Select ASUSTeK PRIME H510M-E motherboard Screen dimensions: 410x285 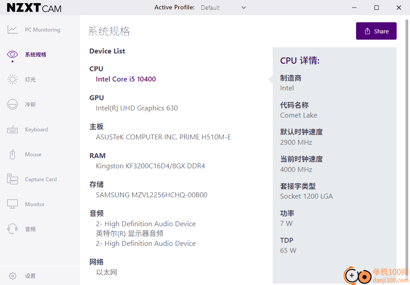point(164,137)
